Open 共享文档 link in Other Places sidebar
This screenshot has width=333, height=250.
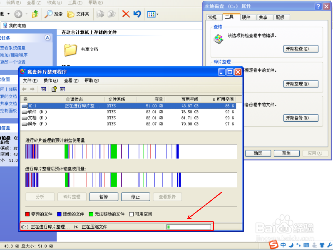coord(8,103)
